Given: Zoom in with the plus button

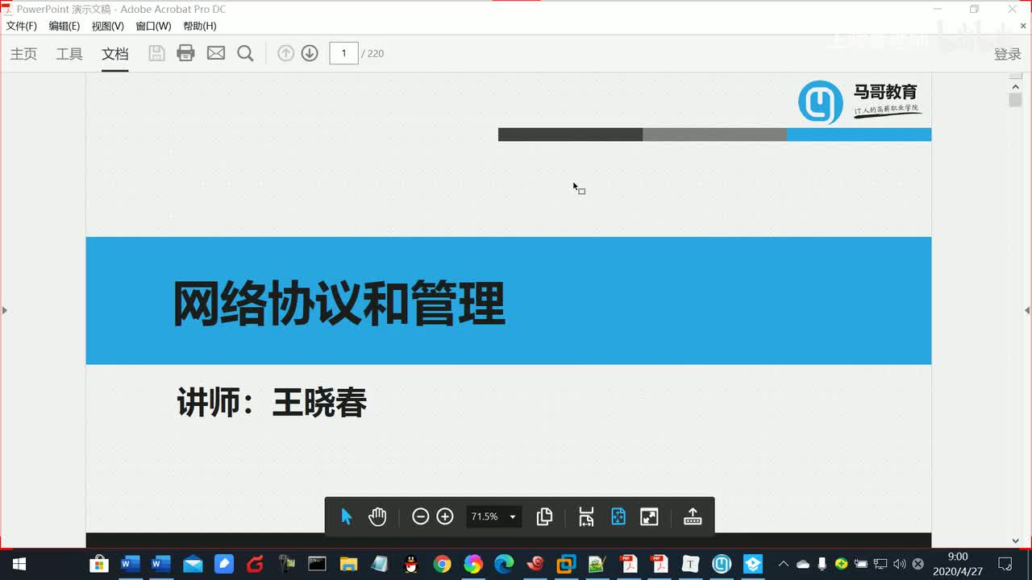Looking at the screenshot, I should (x=445, y=516).
